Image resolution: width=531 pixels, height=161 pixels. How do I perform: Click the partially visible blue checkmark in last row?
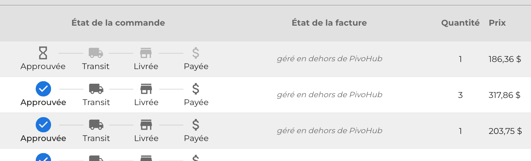pyautogui.click(x=43, y=157)
